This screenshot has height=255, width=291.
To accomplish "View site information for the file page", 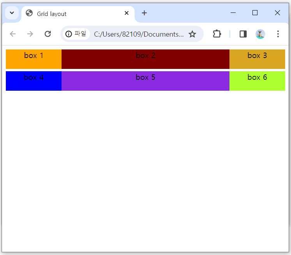I will pos(76,34).
